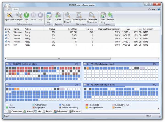
Task: Click the O&O application orb button
Action: [x=7, y=7]
